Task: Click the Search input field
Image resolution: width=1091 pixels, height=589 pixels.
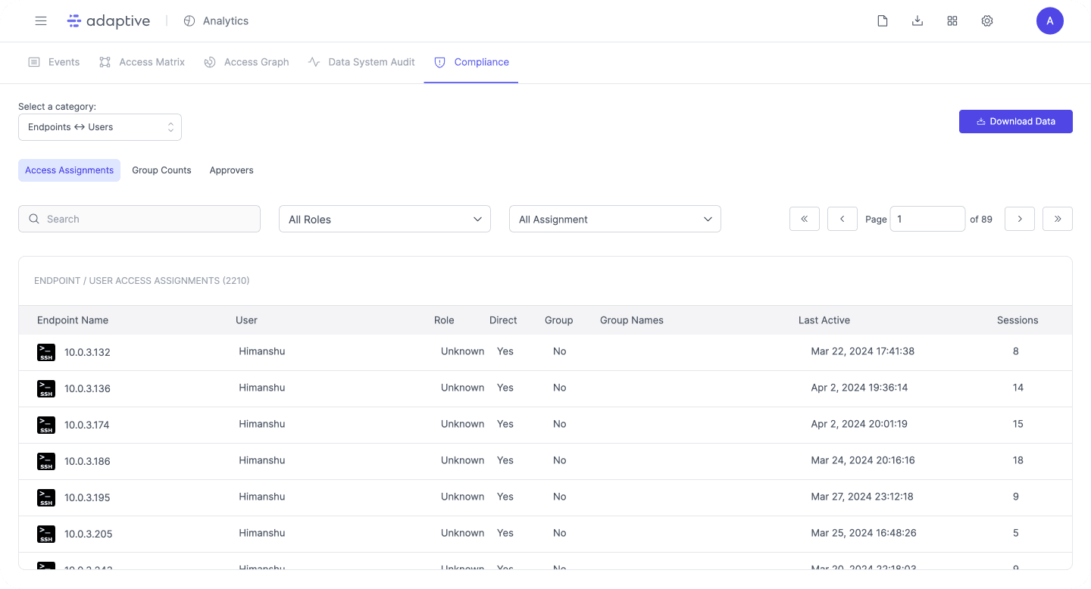Action: (x=139, y=219)
